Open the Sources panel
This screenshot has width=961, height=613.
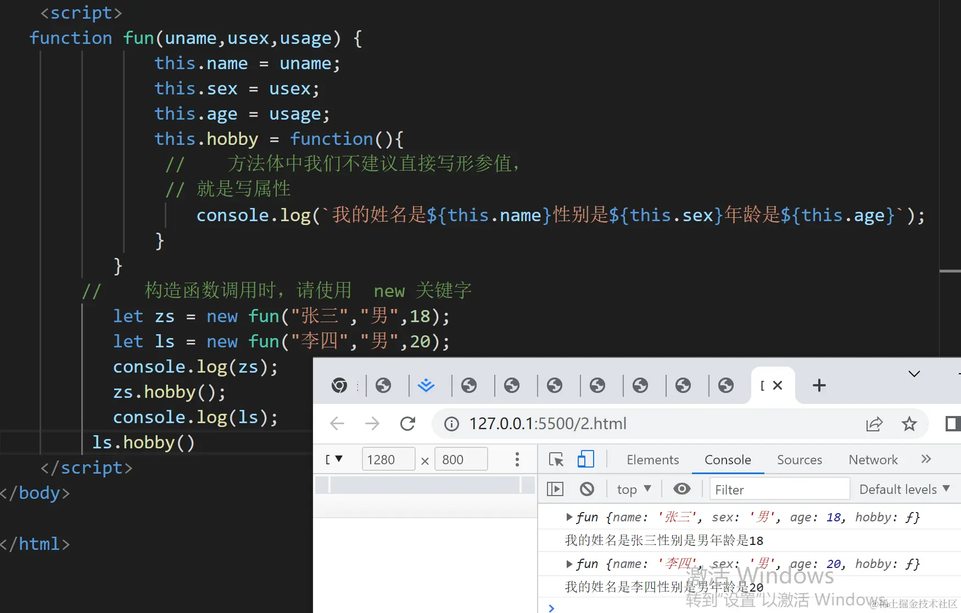coord(800,460)
